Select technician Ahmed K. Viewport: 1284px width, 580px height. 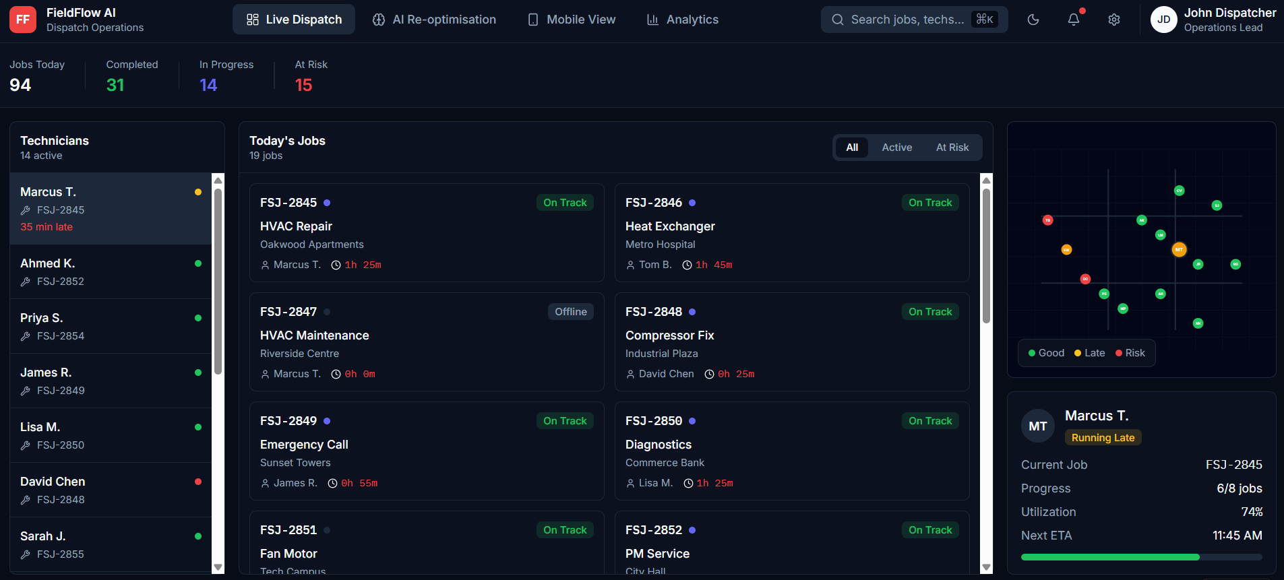click(111, 271)
